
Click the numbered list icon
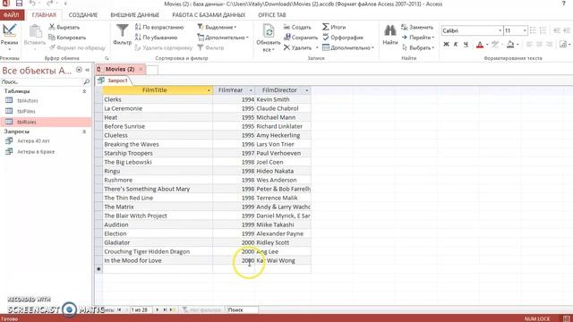pyautogui.click(x=543, y=30)
